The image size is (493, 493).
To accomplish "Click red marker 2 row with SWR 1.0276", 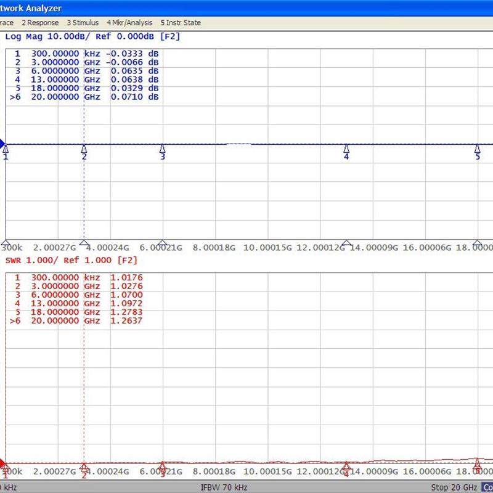I will point(79,286).
